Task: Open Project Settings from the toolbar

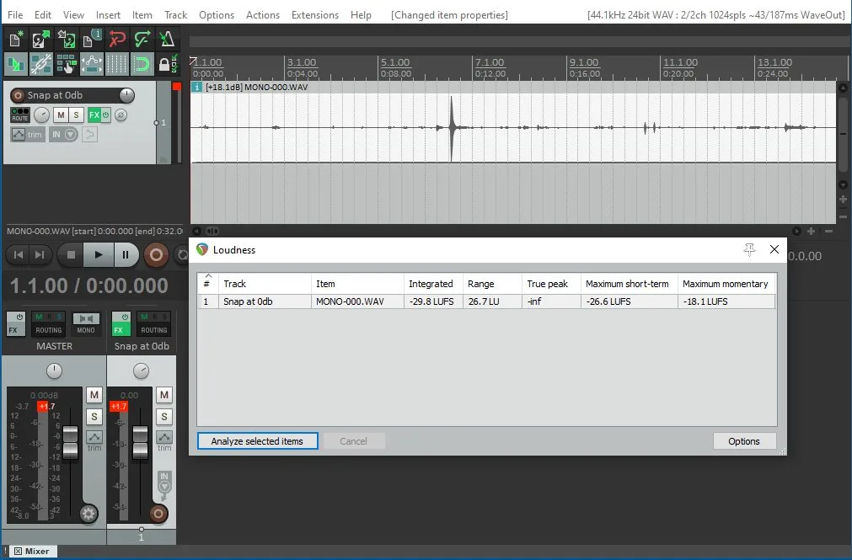Action: 91,39
